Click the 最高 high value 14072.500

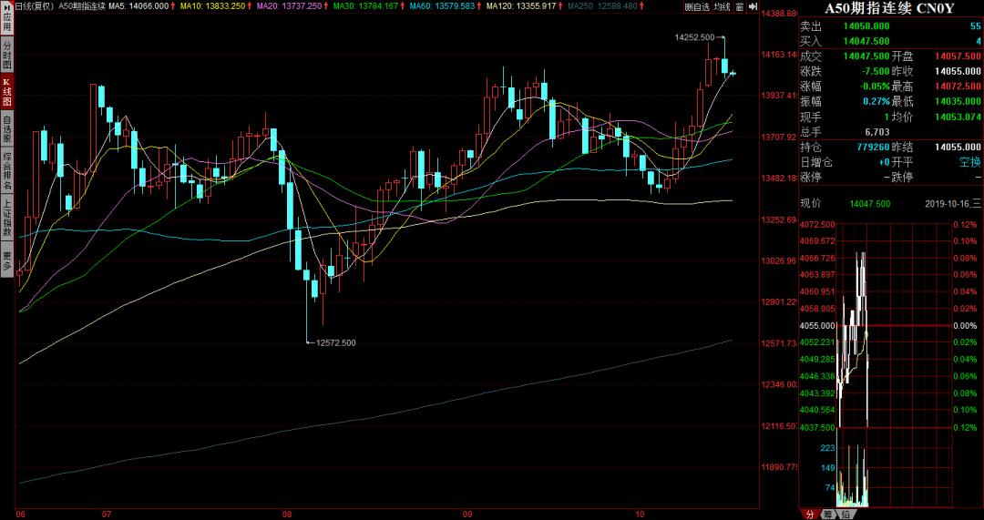[958, 86]
